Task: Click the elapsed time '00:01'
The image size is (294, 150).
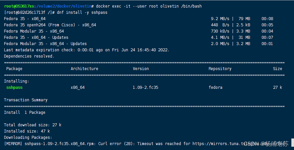Action: pyautogui.click(x=267, y=43)
